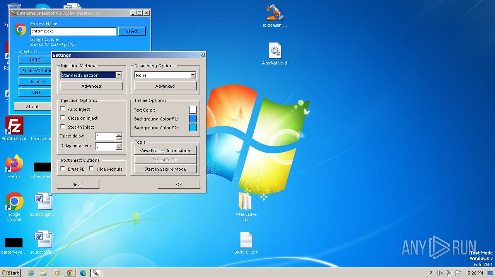Tick the Erase PE checkbox
This screenshot has width=495, height=278.
tap(63, 169)
